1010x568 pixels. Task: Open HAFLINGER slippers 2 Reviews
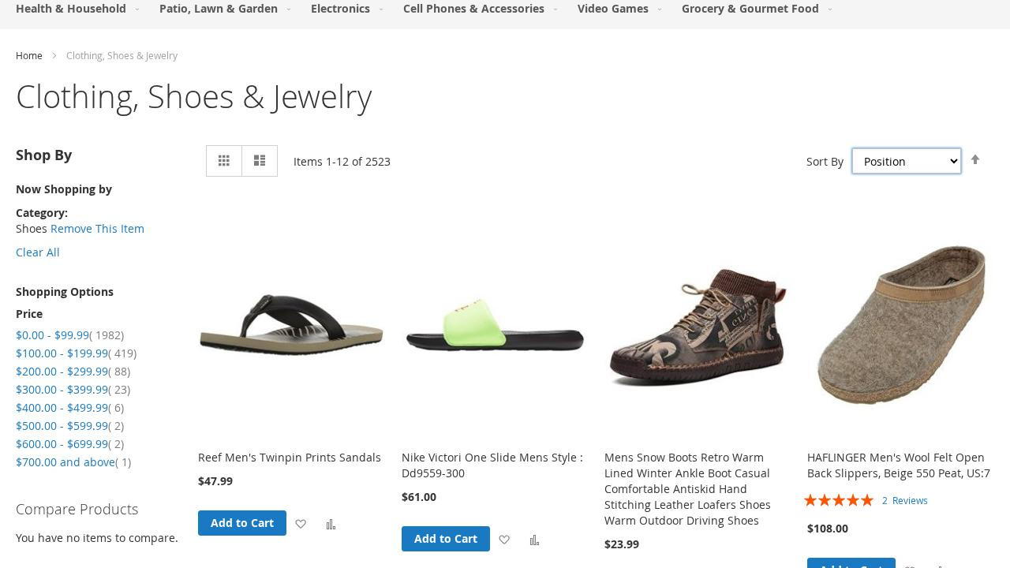tap(904, 501)
